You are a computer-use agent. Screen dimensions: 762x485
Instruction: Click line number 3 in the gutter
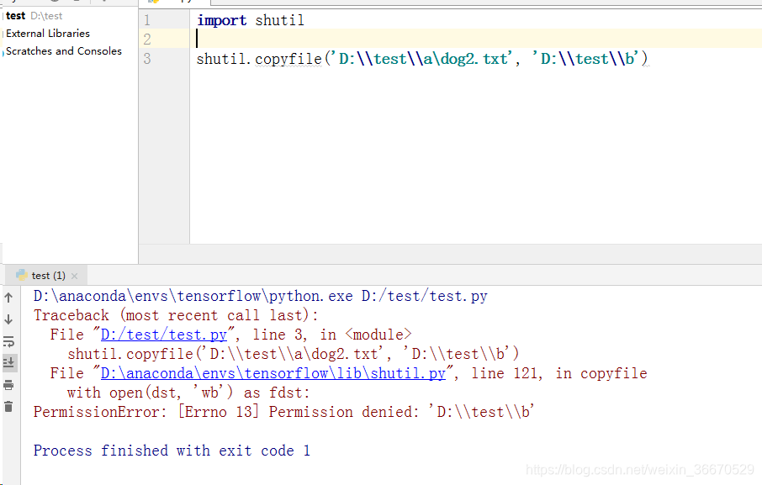(146, 59)
